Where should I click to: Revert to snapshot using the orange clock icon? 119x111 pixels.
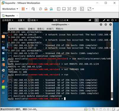[x=46, y=9]
